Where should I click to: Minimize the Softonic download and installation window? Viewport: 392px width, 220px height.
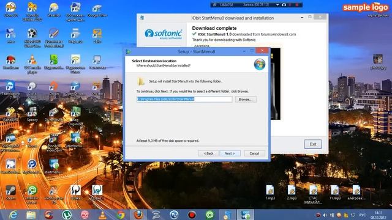pyautogui.click(x=302, y=17)
